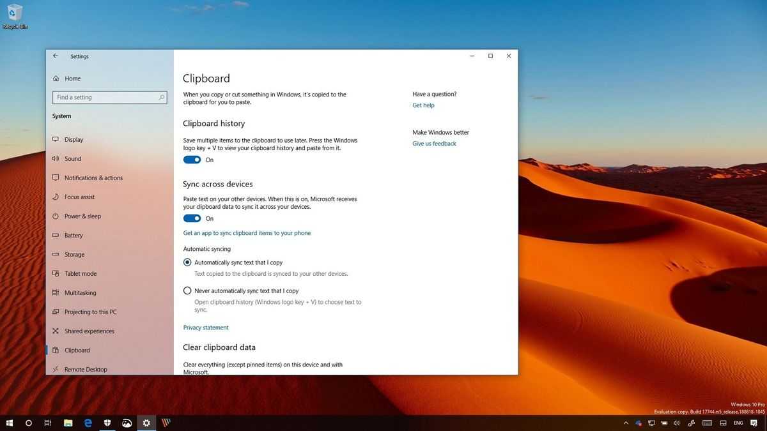Select Focus assist in the sidebar
This screenshot has height=431, width=767.
click(74, 197)
